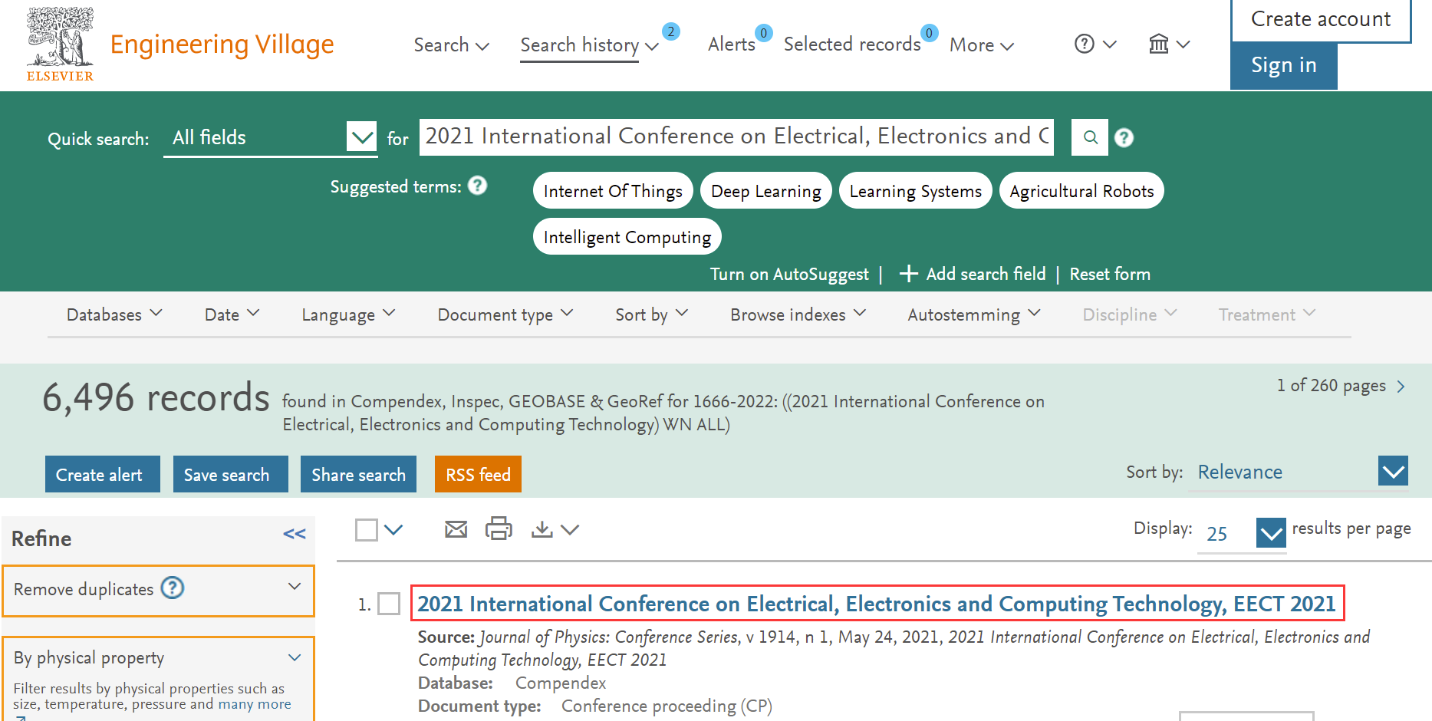Open the More menu

pyautogui.click(x=982, y=45)
